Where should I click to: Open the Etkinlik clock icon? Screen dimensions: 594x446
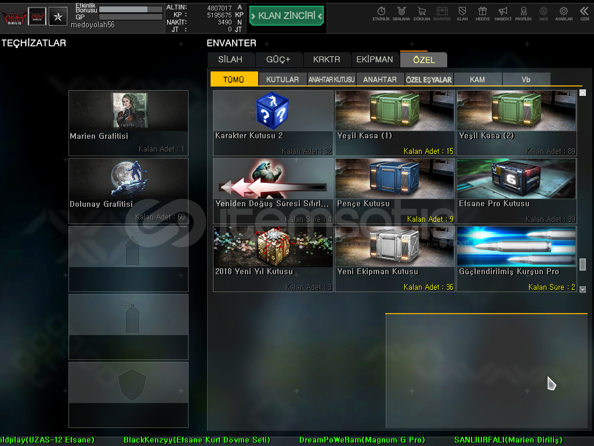[381, 14]
